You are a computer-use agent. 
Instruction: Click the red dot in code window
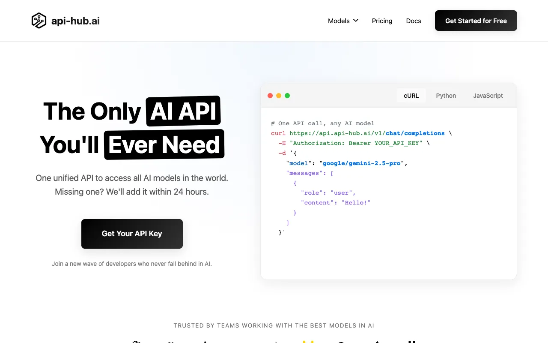(270, 96)
